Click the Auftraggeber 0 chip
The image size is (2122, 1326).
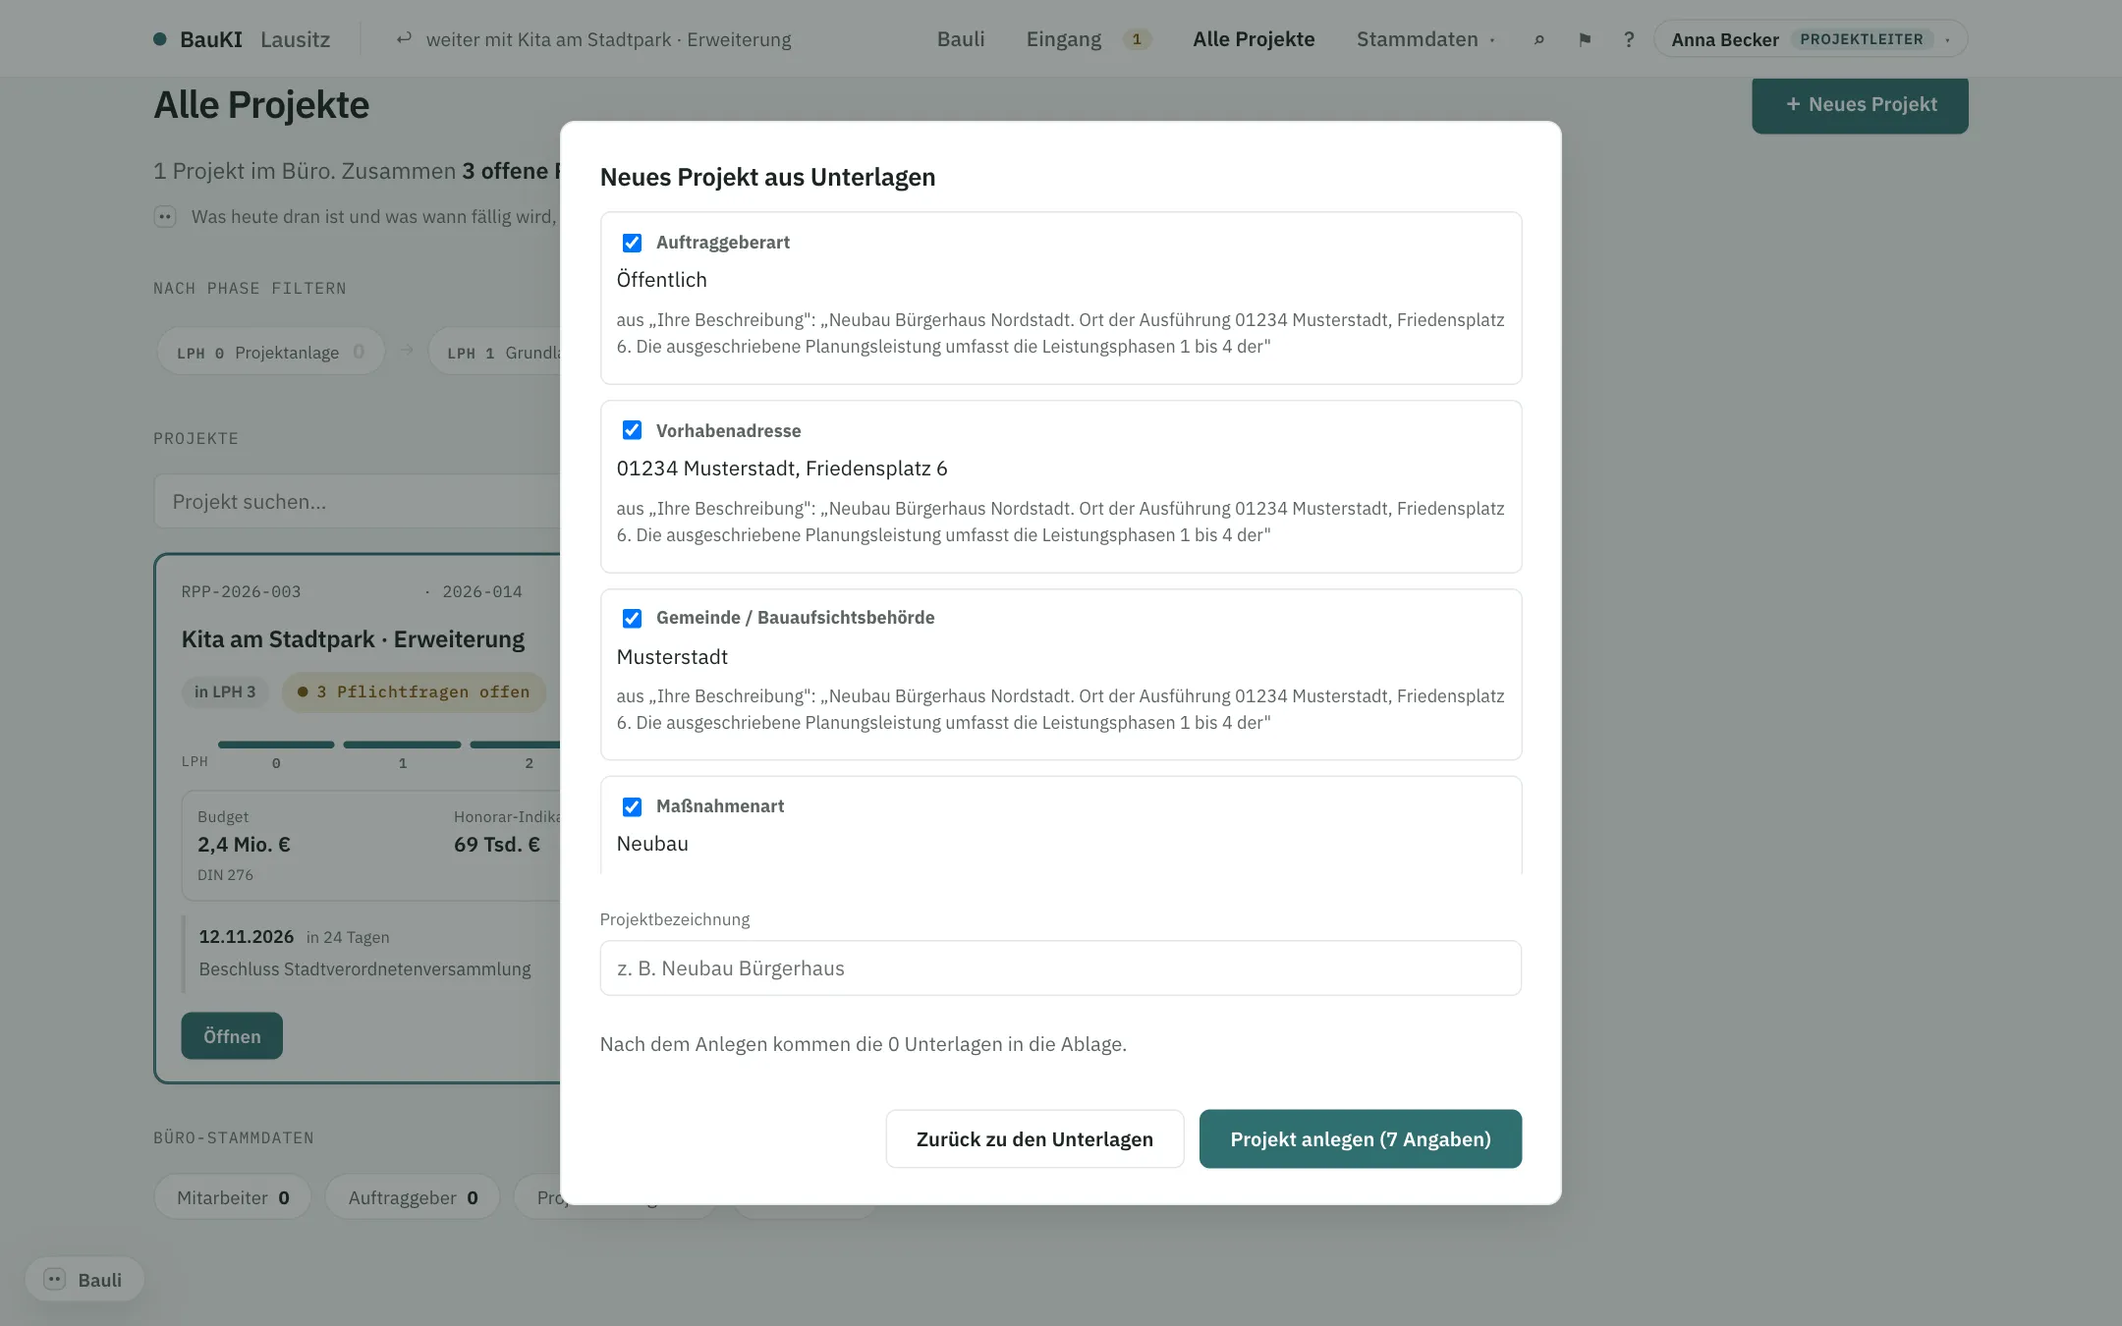[x=413, y=1197]
